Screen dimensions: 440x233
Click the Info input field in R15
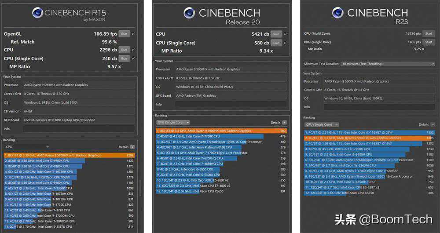click(73, 128)
